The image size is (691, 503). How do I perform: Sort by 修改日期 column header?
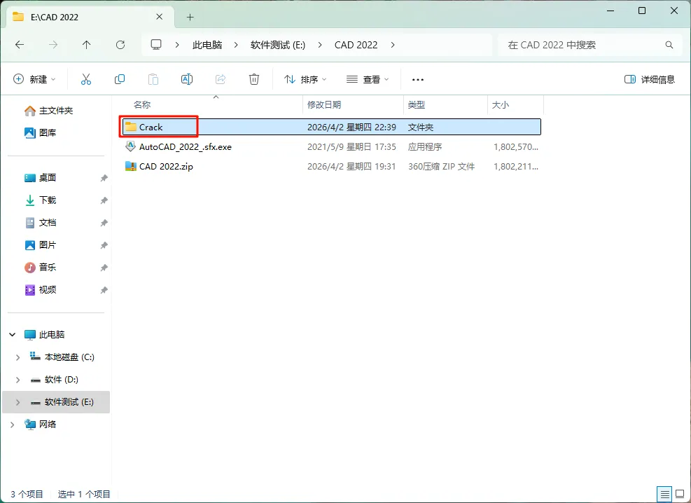[324, 105]
